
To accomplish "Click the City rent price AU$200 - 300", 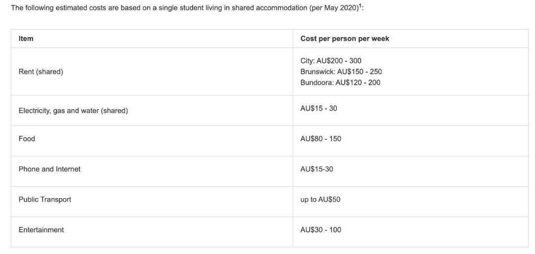I will point(331,61).
